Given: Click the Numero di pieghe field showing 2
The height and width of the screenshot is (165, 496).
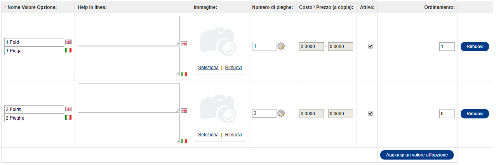Looking at the screenshot, I should click(x=265, y=114).
